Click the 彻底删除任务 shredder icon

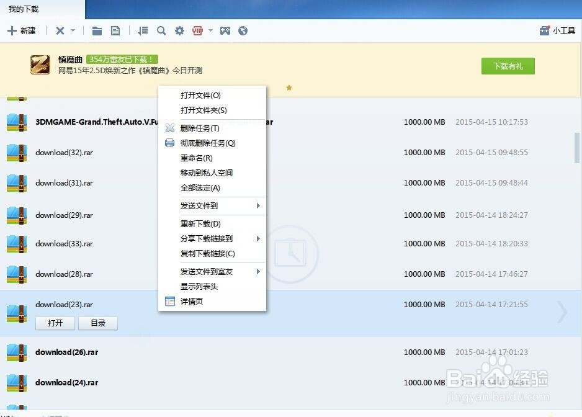pos(169,143)
